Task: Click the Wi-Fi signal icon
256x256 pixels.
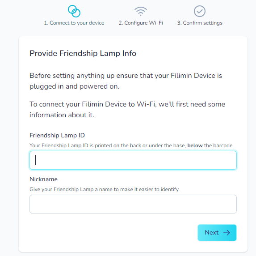Action: tap(141, 11)
